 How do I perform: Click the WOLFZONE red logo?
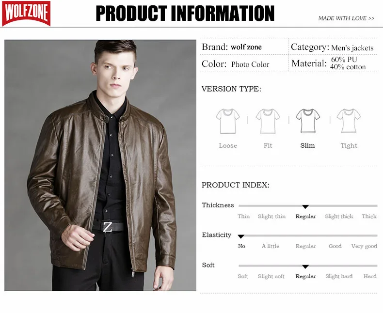[x=26, y=14]
